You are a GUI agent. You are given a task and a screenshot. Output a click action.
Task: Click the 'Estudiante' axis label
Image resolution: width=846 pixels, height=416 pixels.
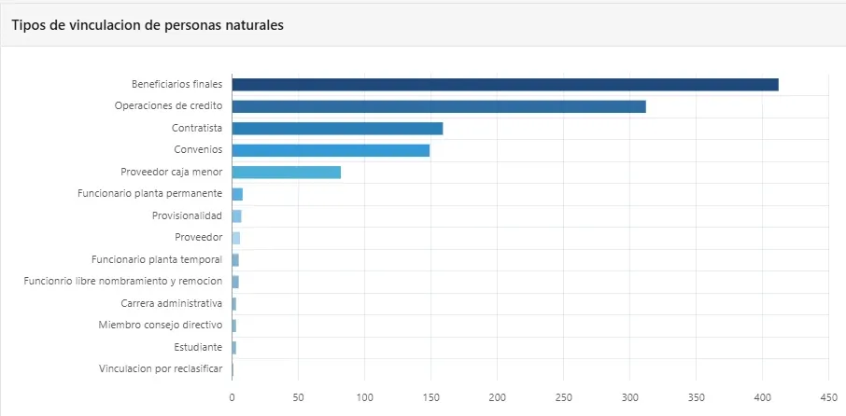pos(198,347)
